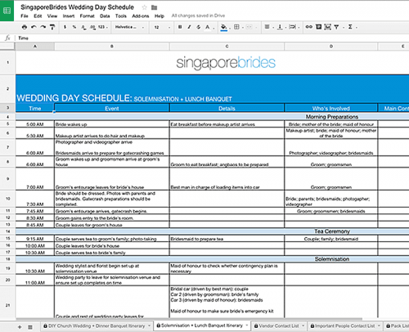Viewport: 409px width, 332px height.
Task: Open horizontal align options
Action: pos(267,27)
